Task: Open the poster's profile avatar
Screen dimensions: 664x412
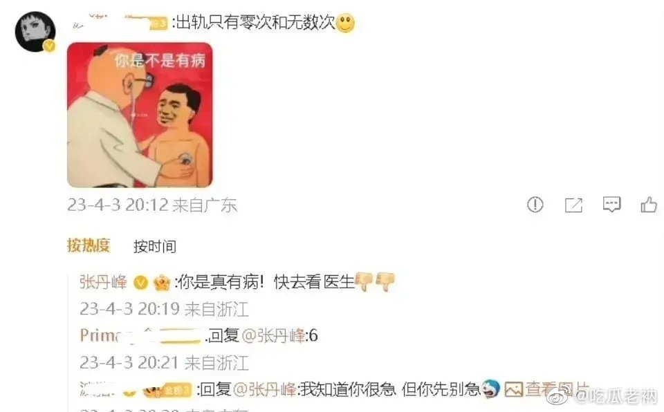Action: (x=35, y=32)
